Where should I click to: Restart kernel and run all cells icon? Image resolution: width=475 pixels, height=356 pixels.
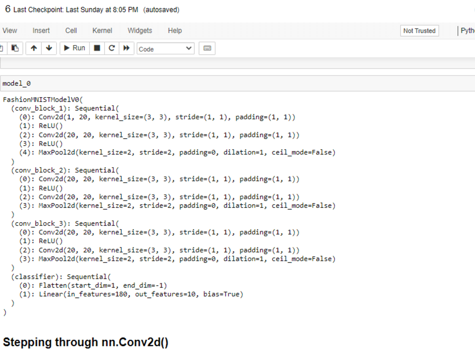[126, 48]
